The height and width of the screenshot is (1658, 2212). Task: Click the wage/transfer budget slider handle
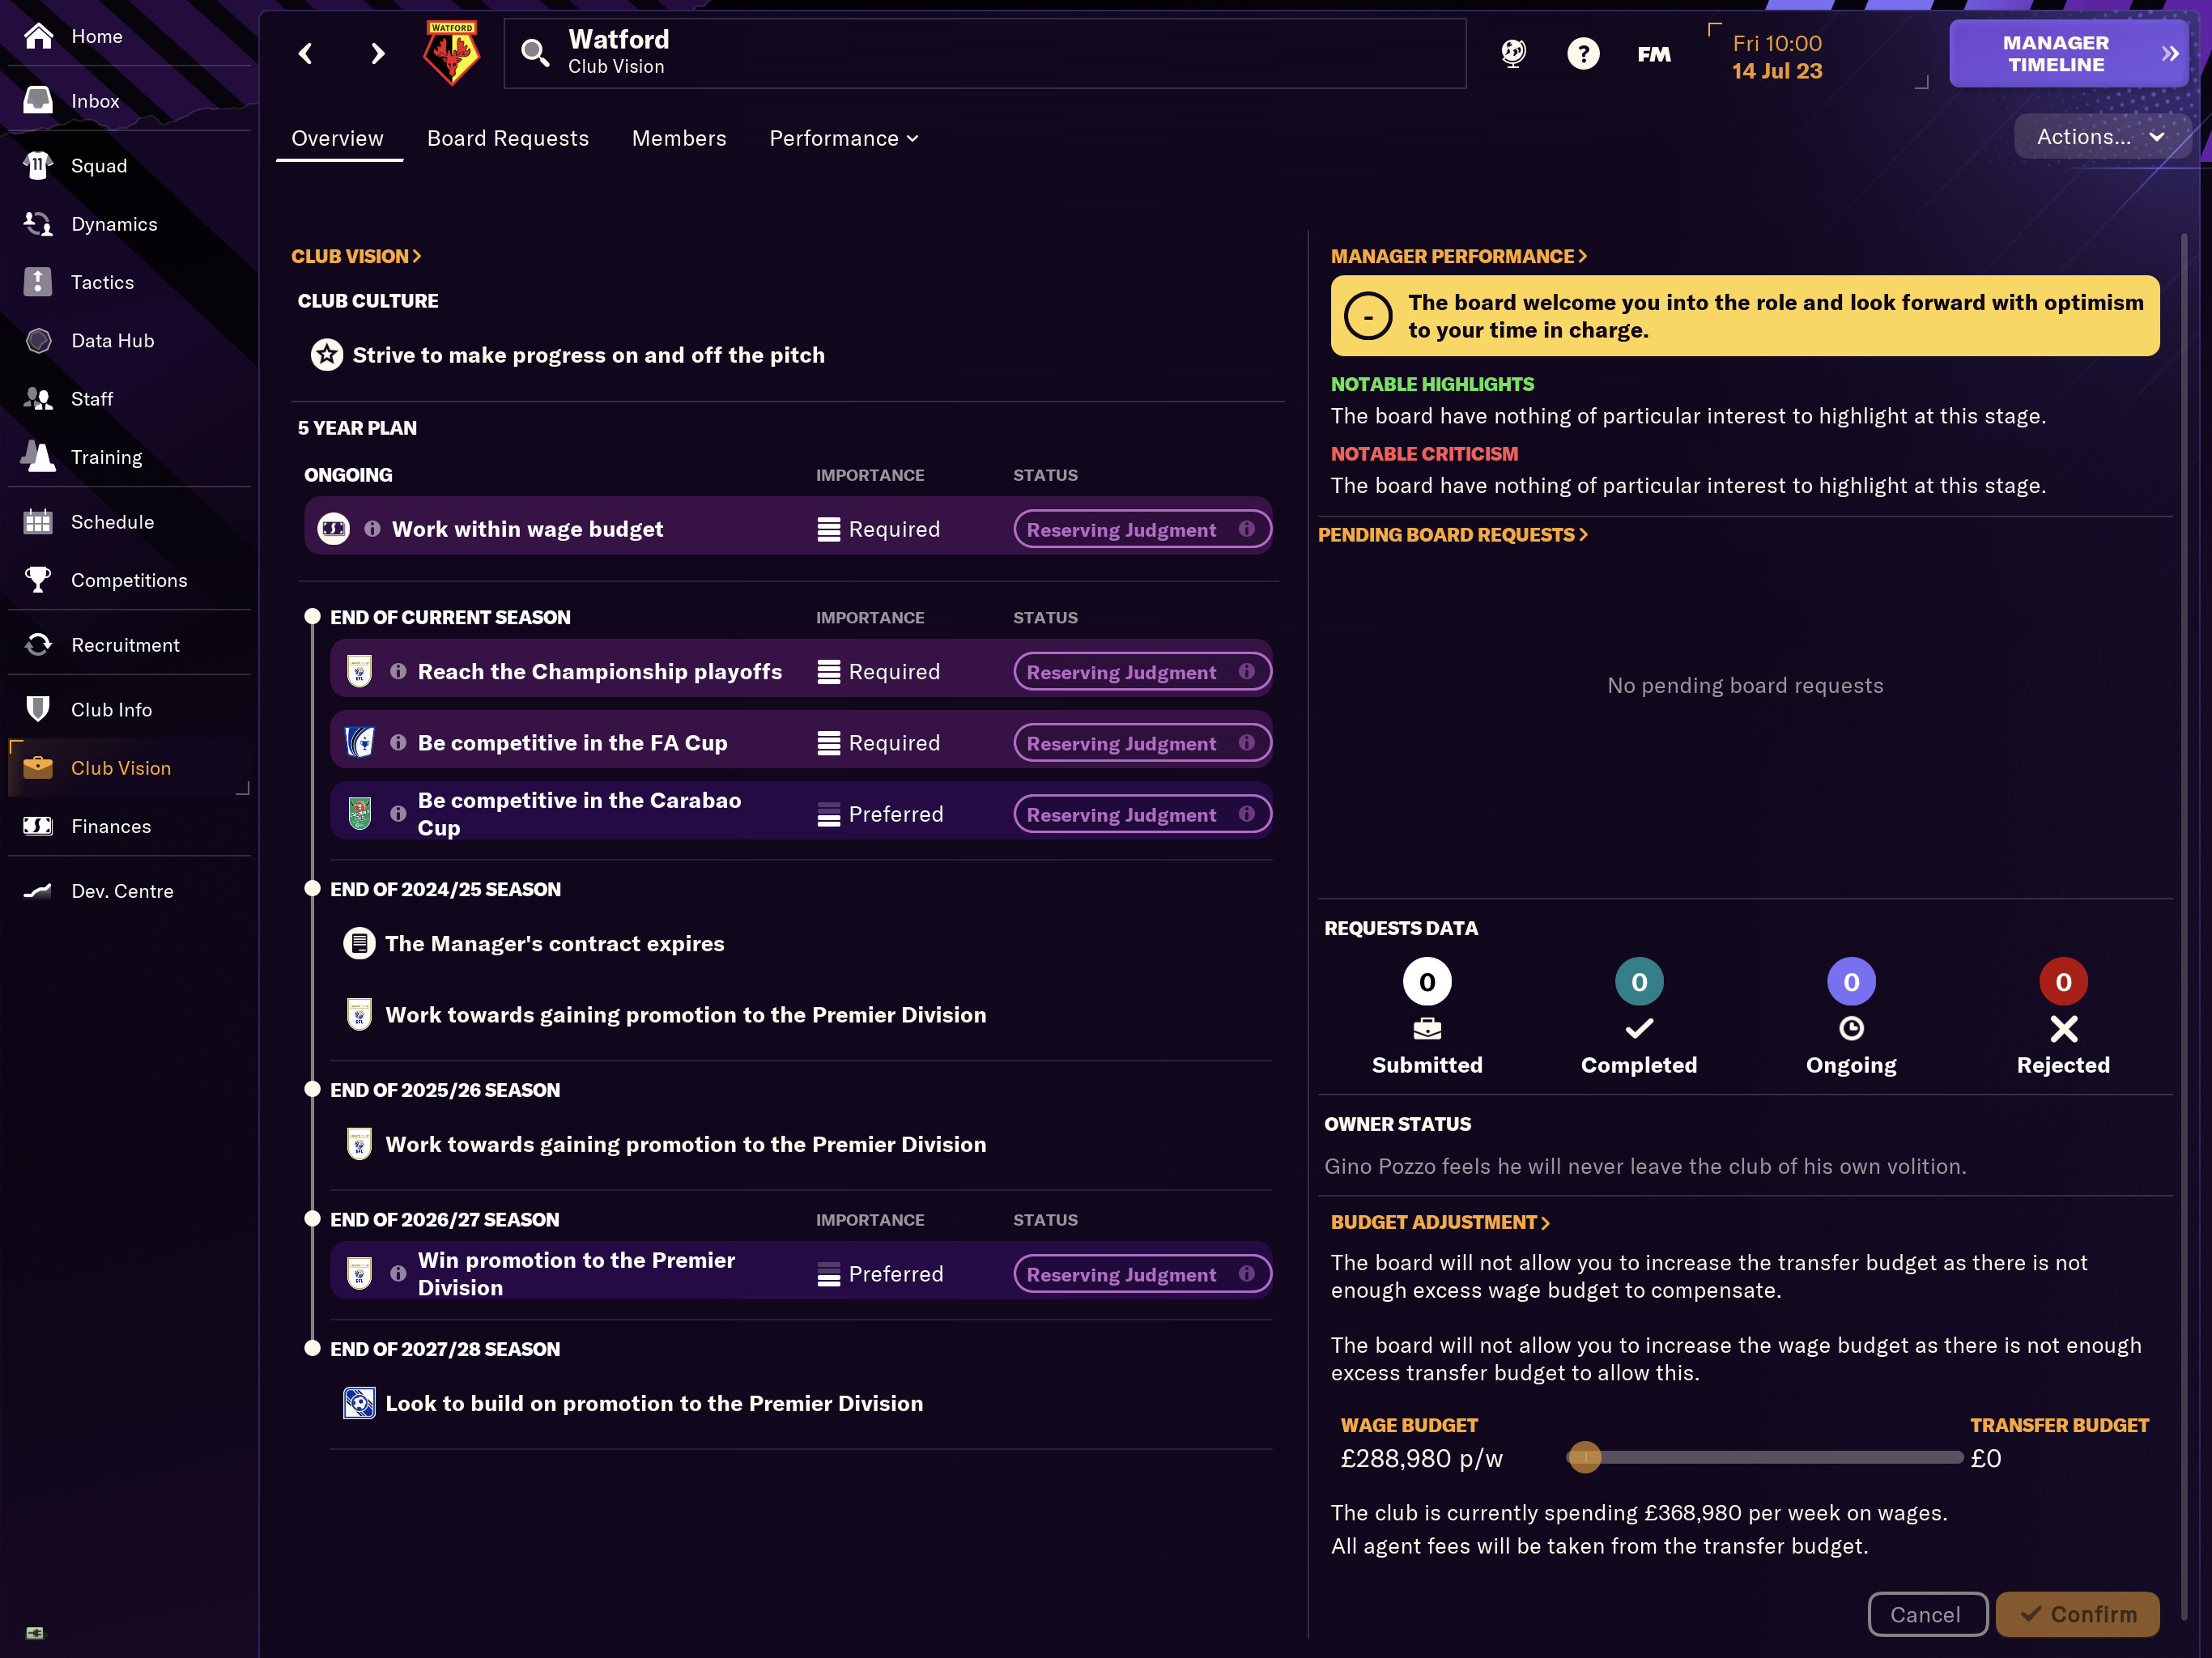[1584, 1457]
